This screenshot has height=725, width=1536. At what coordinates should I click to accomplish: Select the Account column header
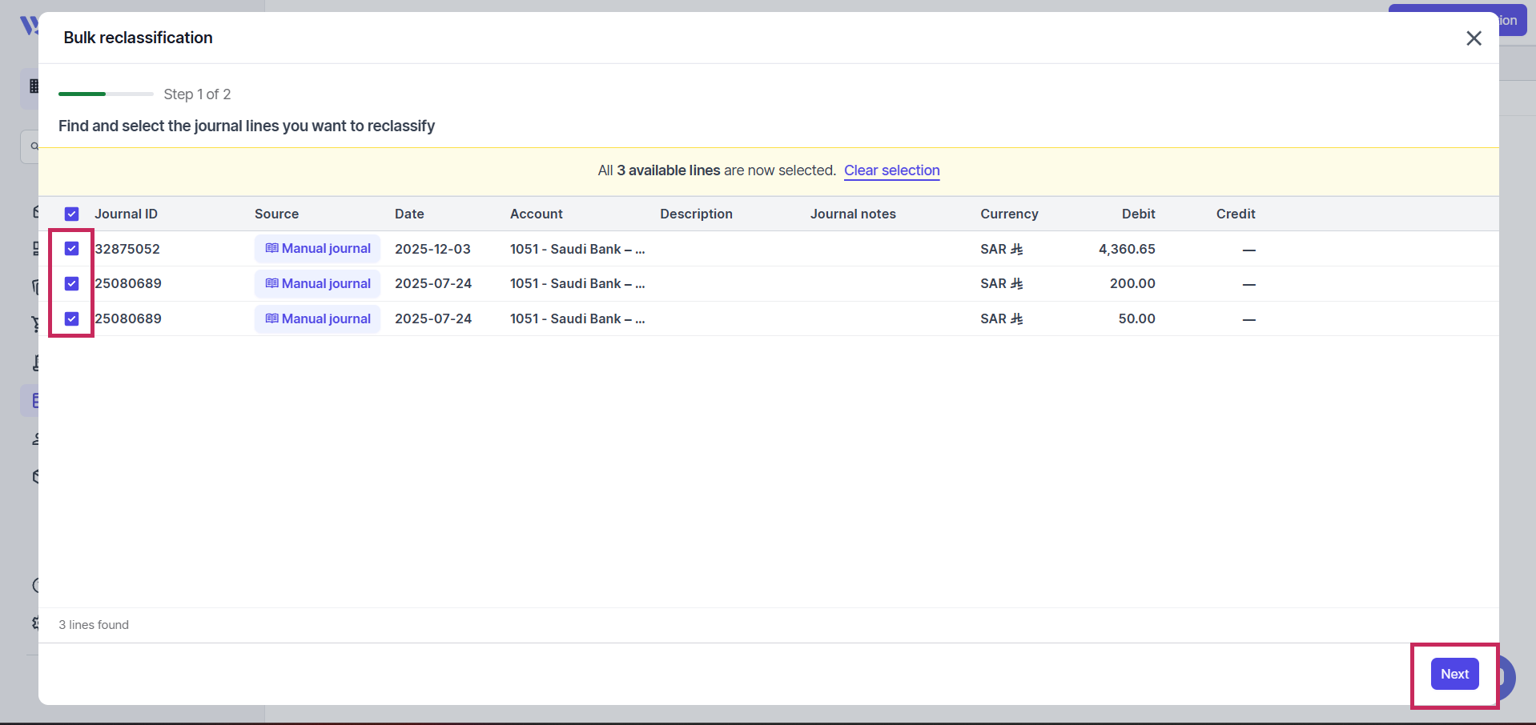(x=537, y=214)
